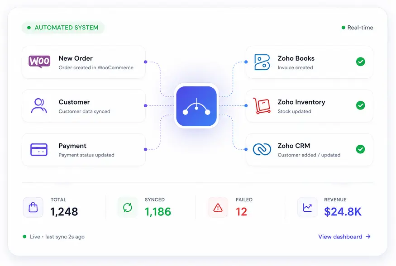396x266 pixels.
Task: Click the REVENUE stat label
Action: click(335, 199)
